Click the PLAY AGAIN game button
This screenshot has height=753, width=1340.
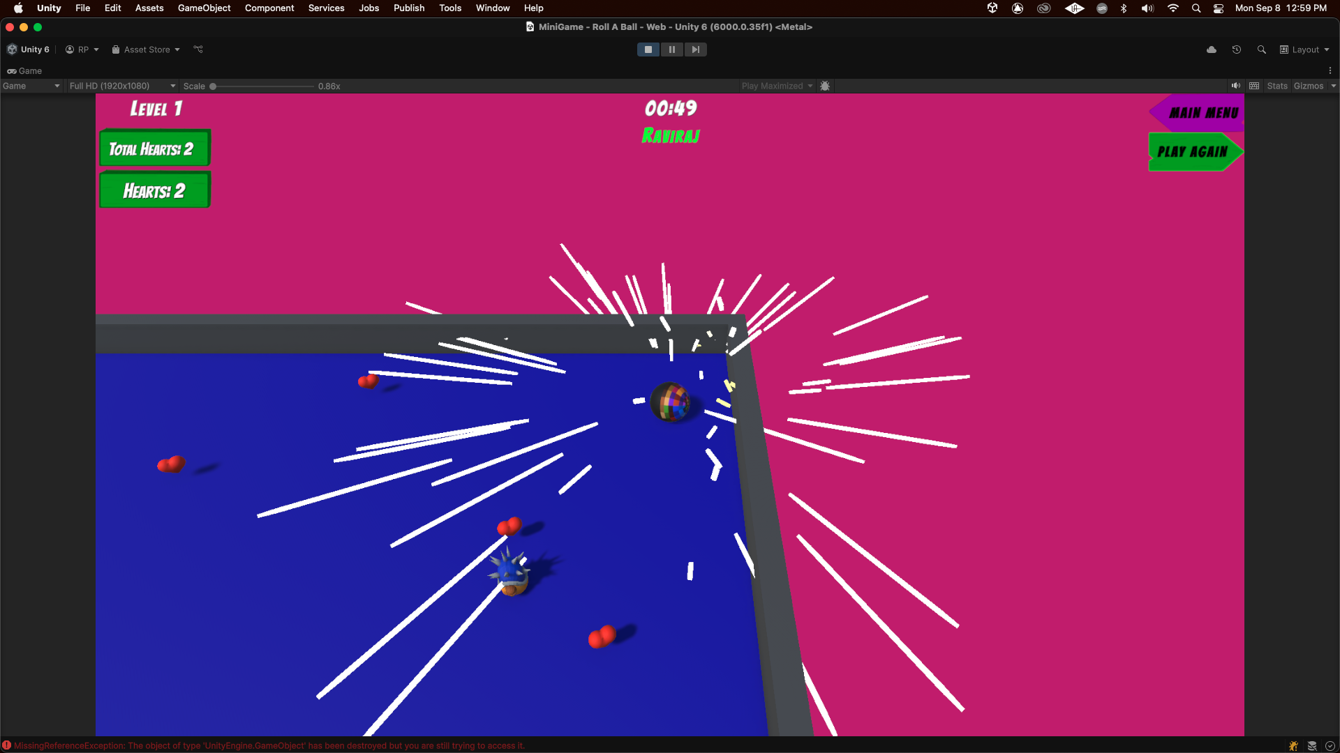1192,152
